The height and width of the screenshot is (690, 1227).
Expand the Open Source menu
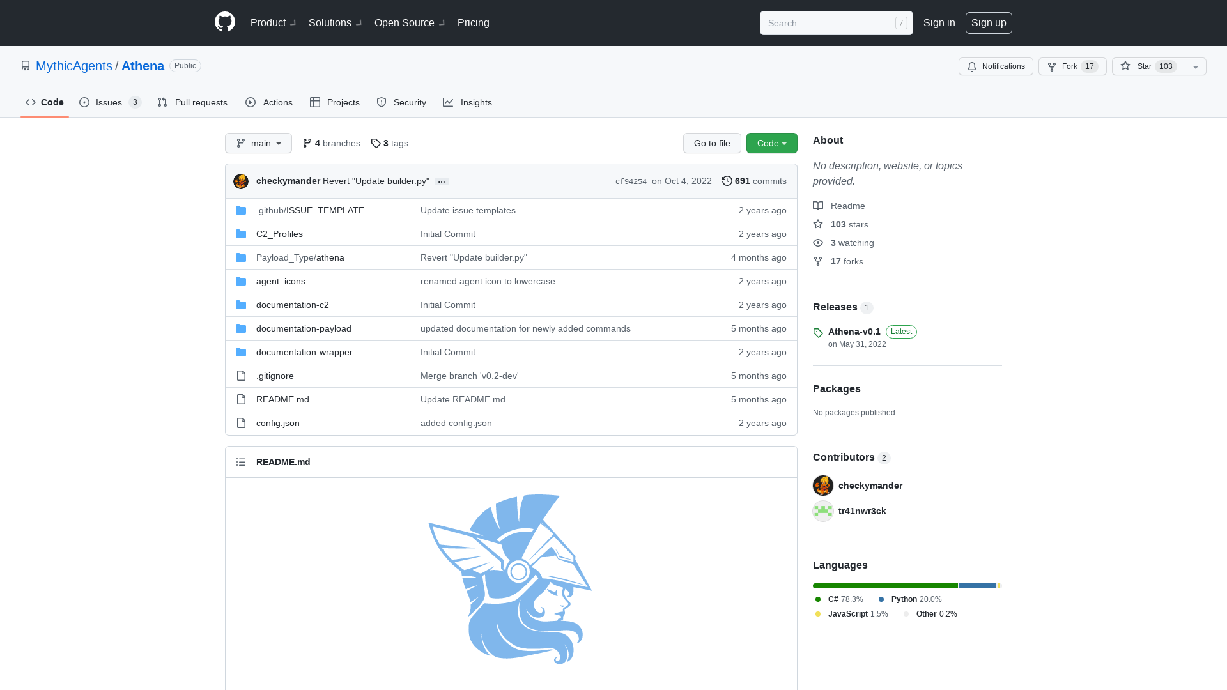(409, 22)
